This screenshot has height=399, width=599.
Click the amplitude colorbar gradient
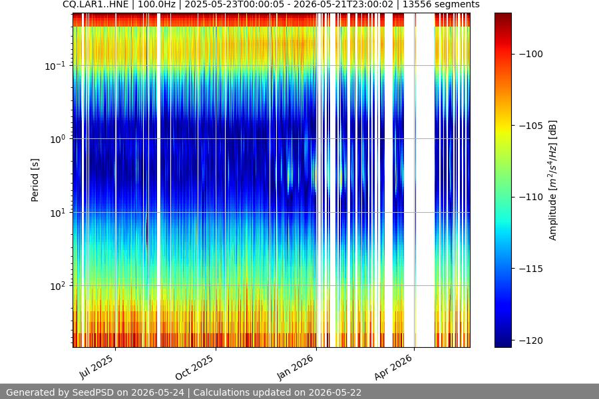click(x=502, y=180)
